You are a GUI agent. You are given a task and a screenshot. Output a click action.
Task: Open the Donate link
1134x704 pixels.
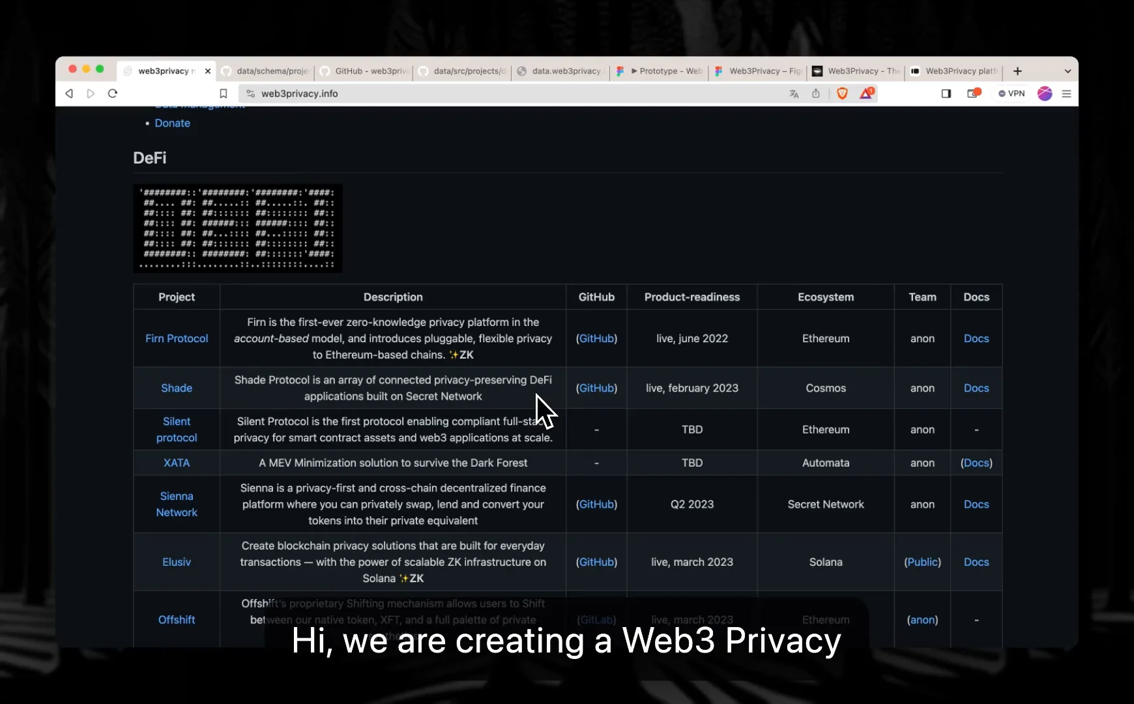click(x=172, y=123)
